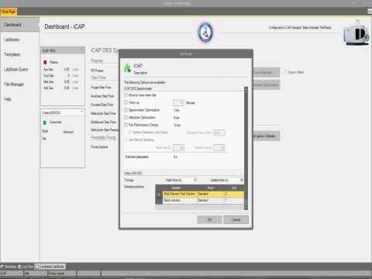This screenshot has height=279, width=372.
Task: Click the Purge Gas Flow label
Action: 101,88
